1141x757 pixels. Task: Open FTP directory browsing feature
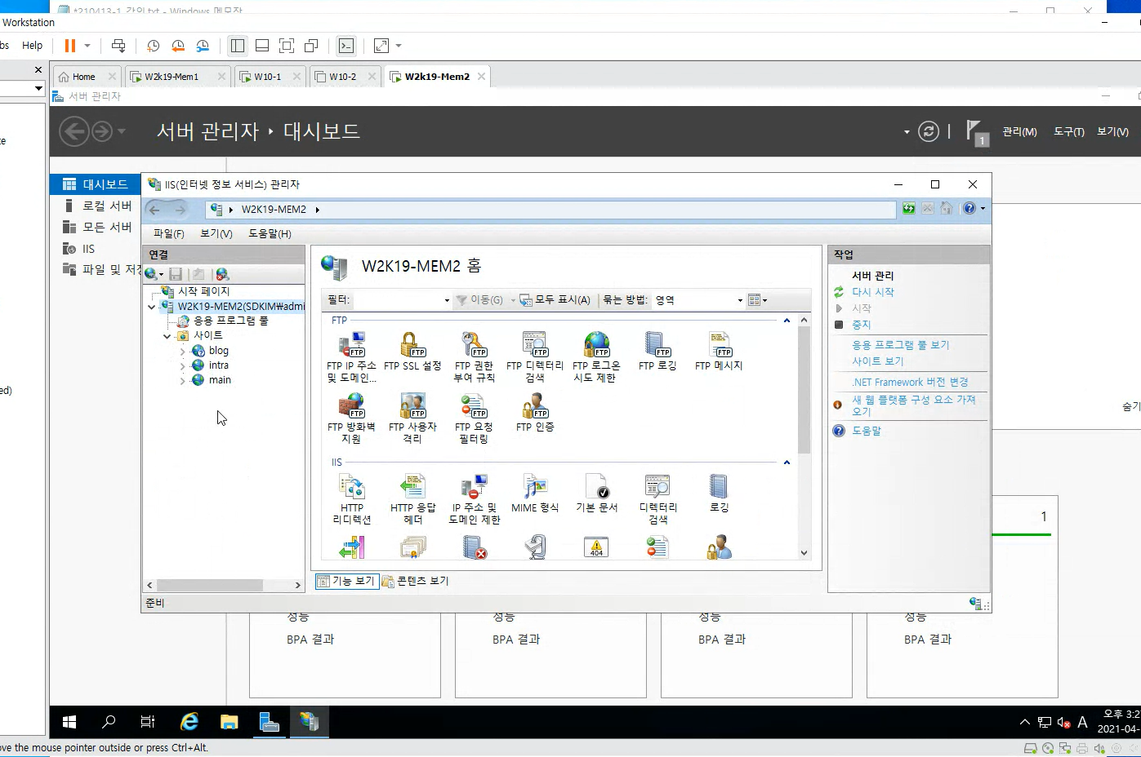[x=535, y=356]
